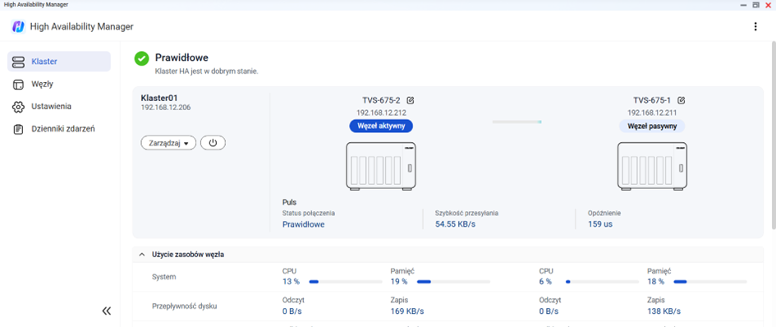
Task: Click the TVS-675-1 NAS device image
Action: point(652,166)
